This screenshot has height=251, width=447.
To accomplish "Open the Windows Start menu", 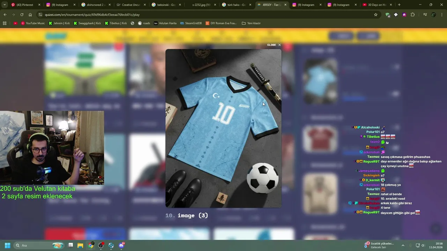I will coord(7,245).
